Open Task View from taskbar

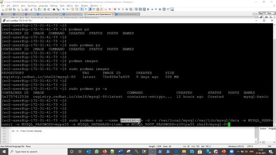(80, 152)
